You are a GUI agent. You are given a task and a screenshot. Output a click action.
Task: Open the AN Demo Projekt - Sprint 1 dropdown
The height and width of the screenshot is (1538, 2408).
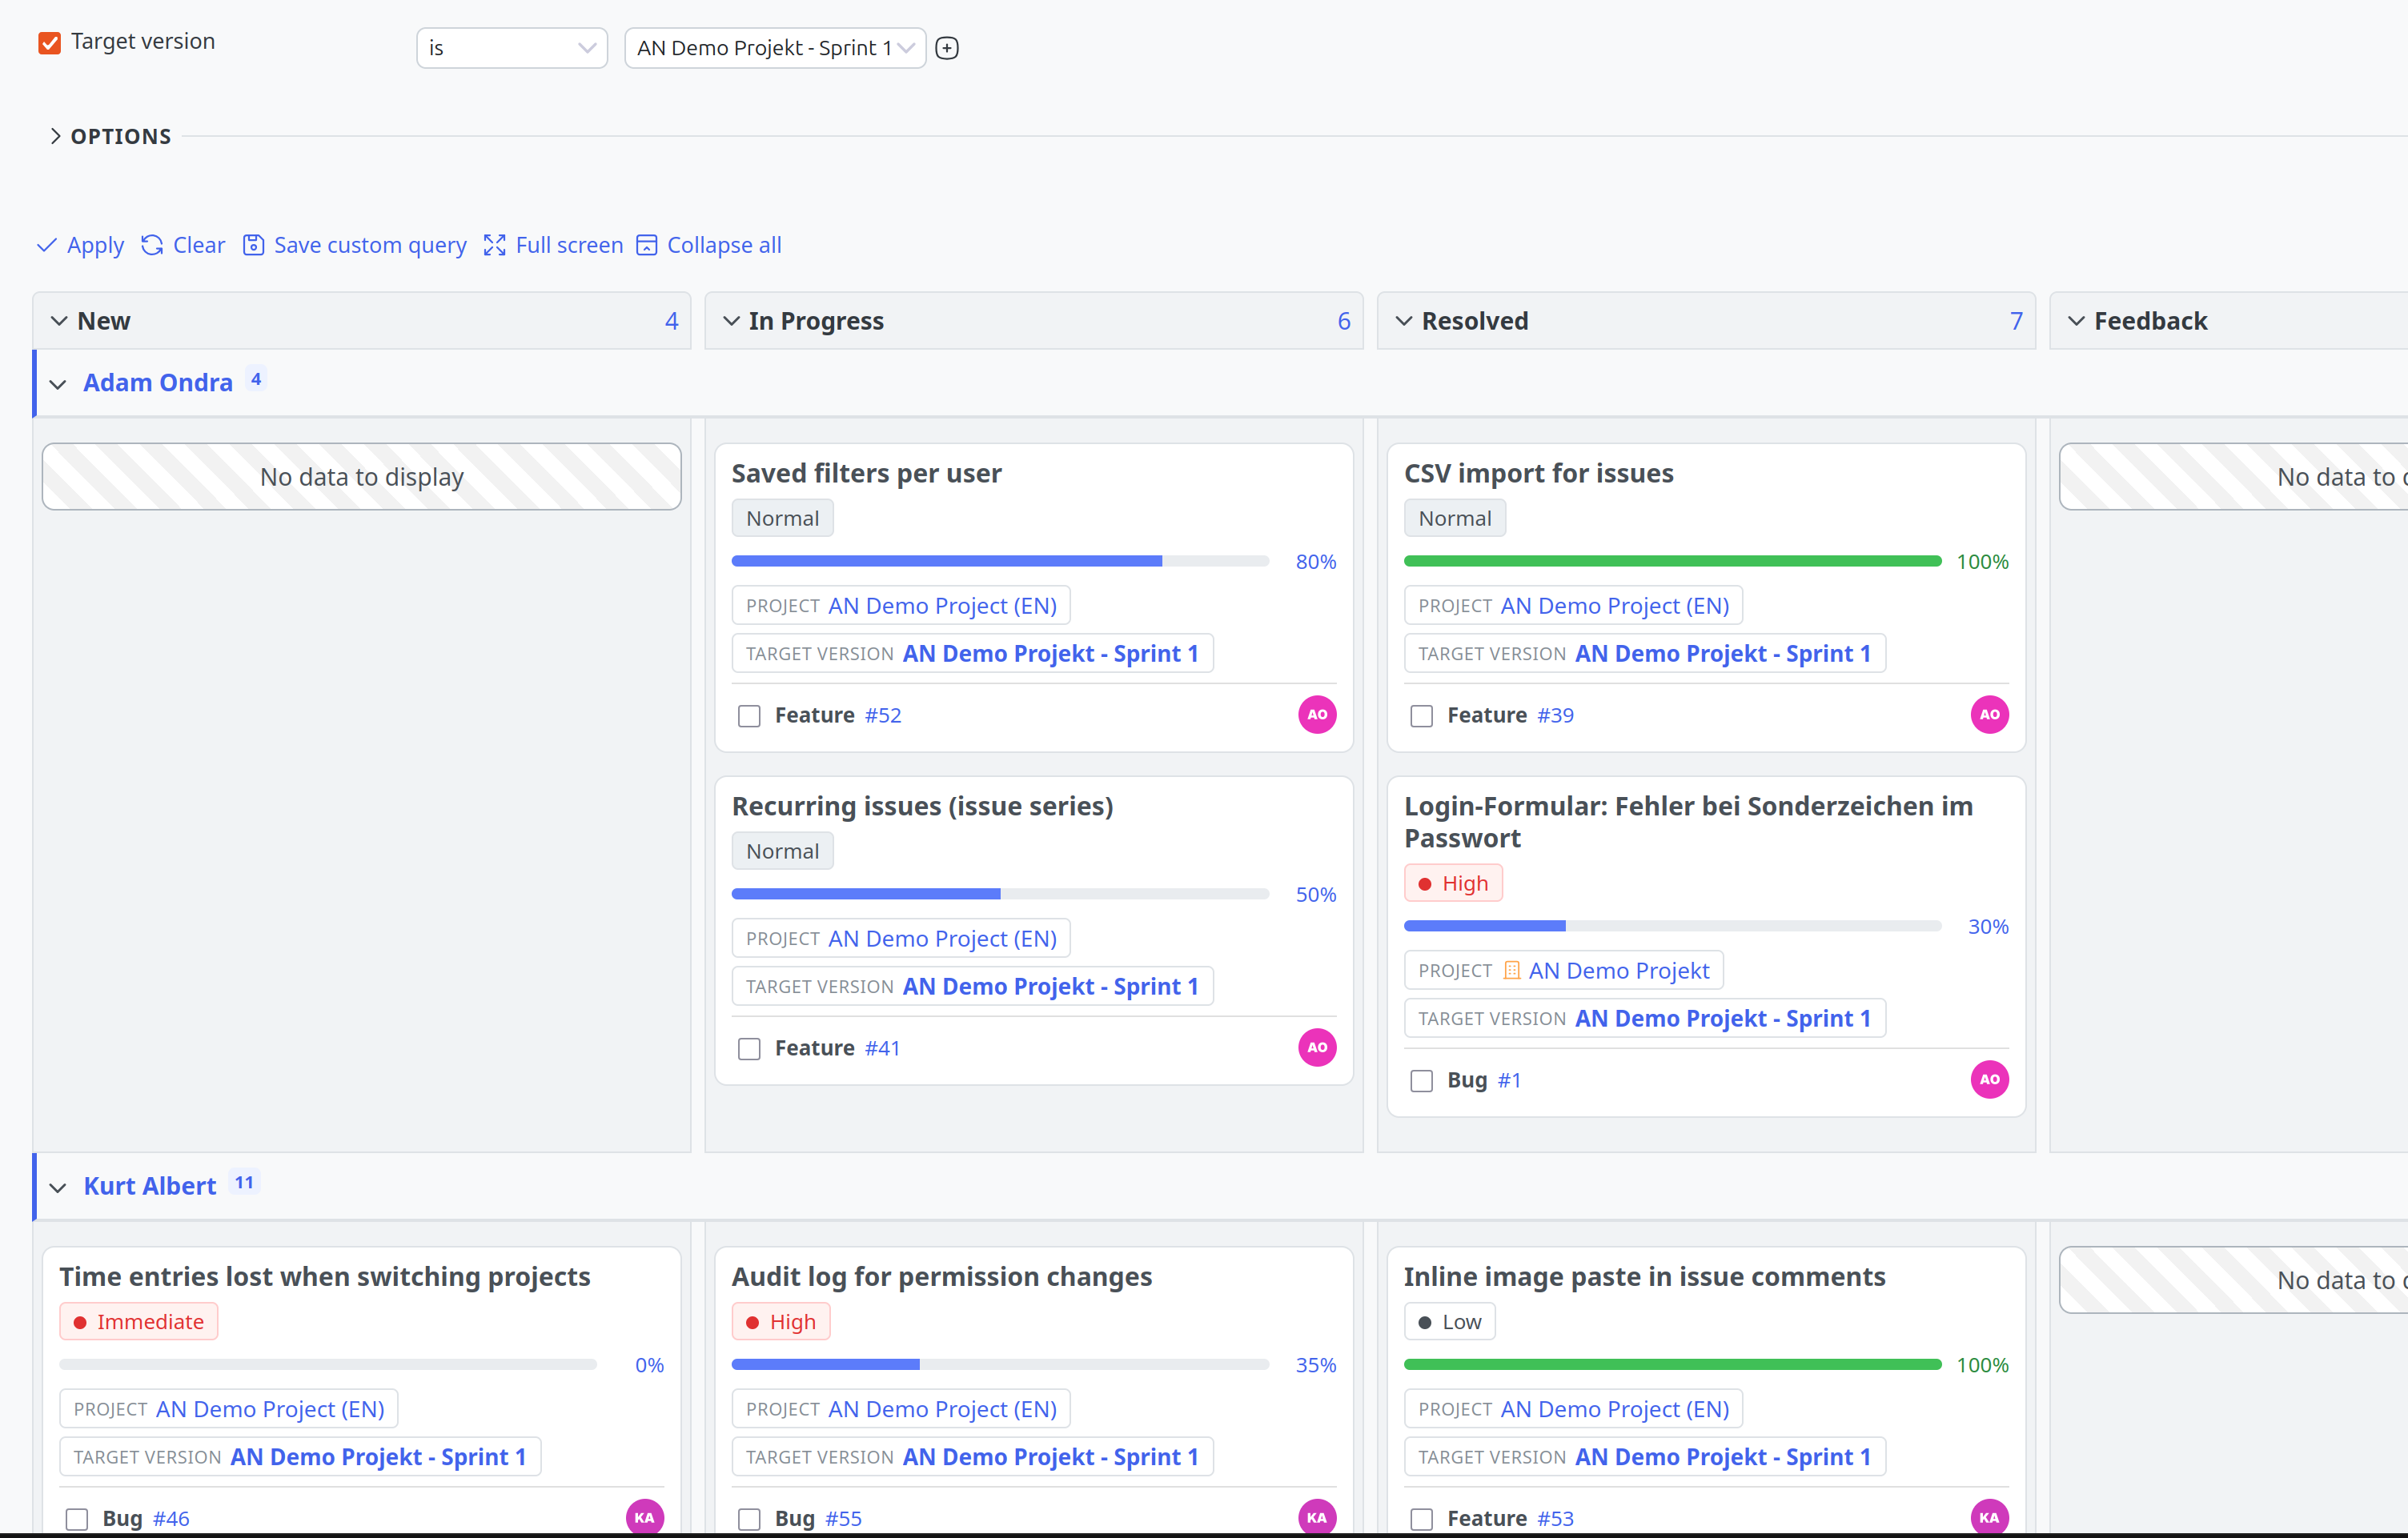(775, 48)
